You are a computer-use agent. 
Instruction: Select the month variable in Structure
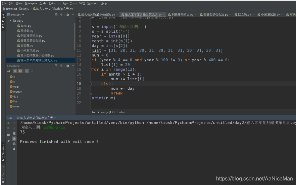point(16,91)
